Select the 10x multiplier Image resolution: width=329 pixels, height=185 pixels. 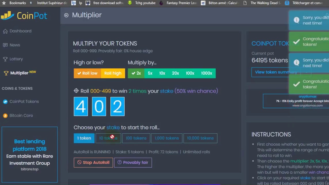[162, 73]
